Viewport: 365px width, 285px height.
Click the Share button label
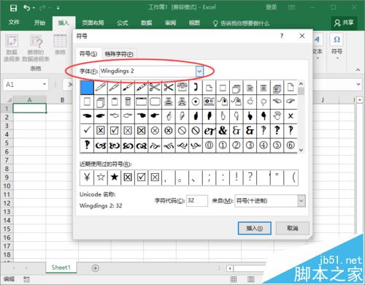(348, 23)
